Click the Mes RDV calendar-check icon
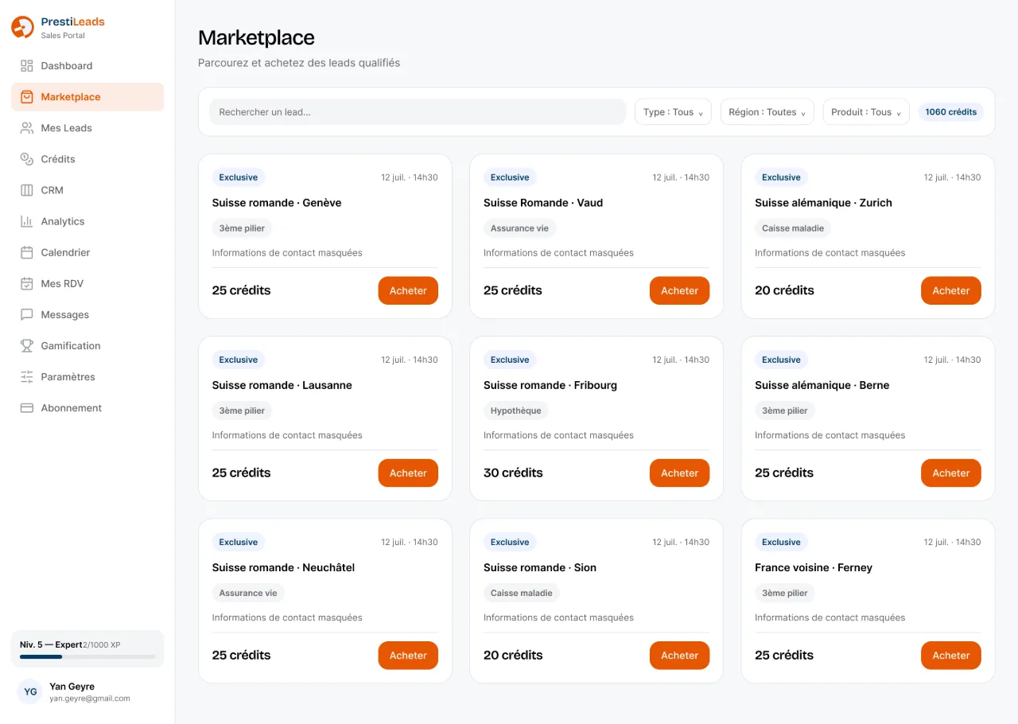Viewport: 1018px width, 724px height. (27, 283)
